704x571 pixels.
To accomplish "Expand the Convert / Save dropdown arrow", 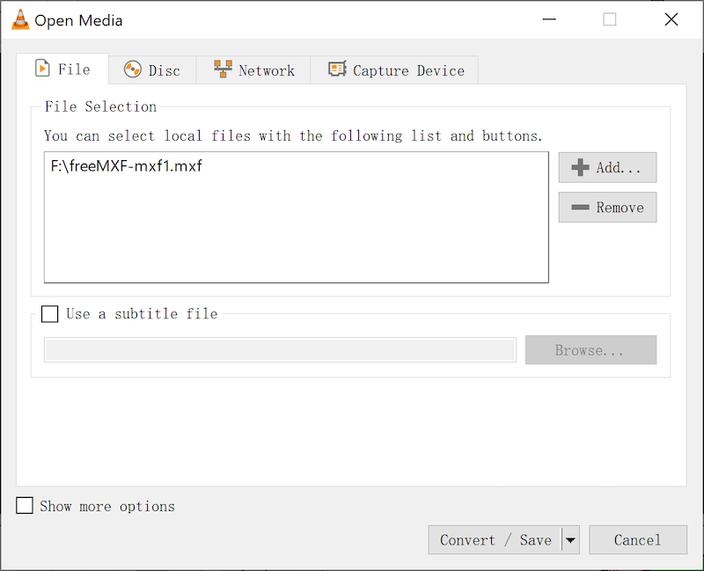I will click(x=570, y=540).
